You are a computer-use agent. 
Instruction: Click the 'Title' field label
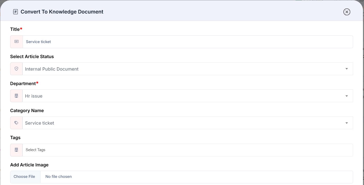tap(15, 29)
